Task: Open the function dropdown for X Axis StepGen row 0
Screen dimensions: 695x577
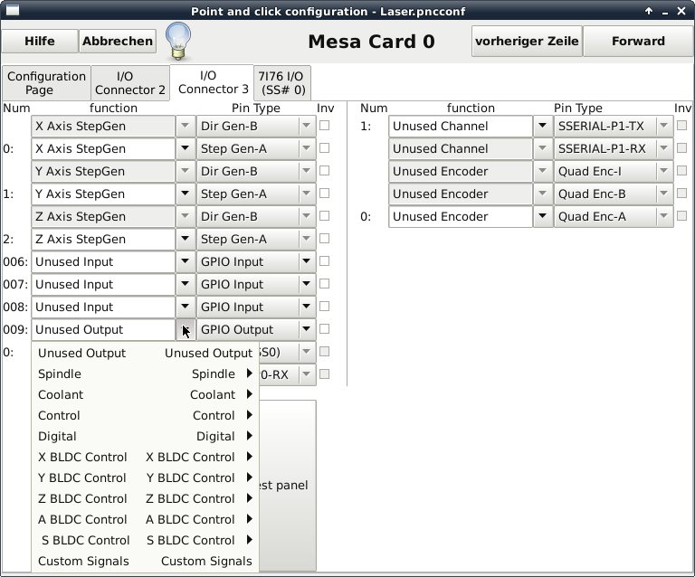Action: [x=186, y=148]
